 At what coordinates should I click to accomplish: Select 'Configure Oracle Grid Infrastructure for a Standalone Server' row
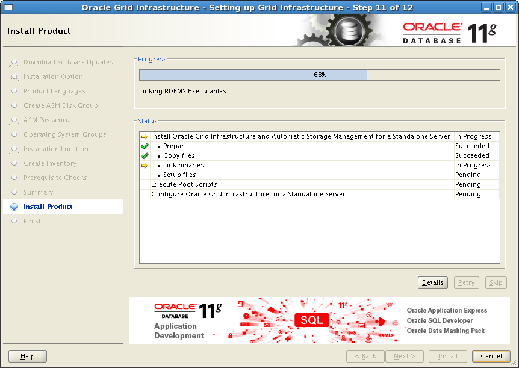point(320,194)
